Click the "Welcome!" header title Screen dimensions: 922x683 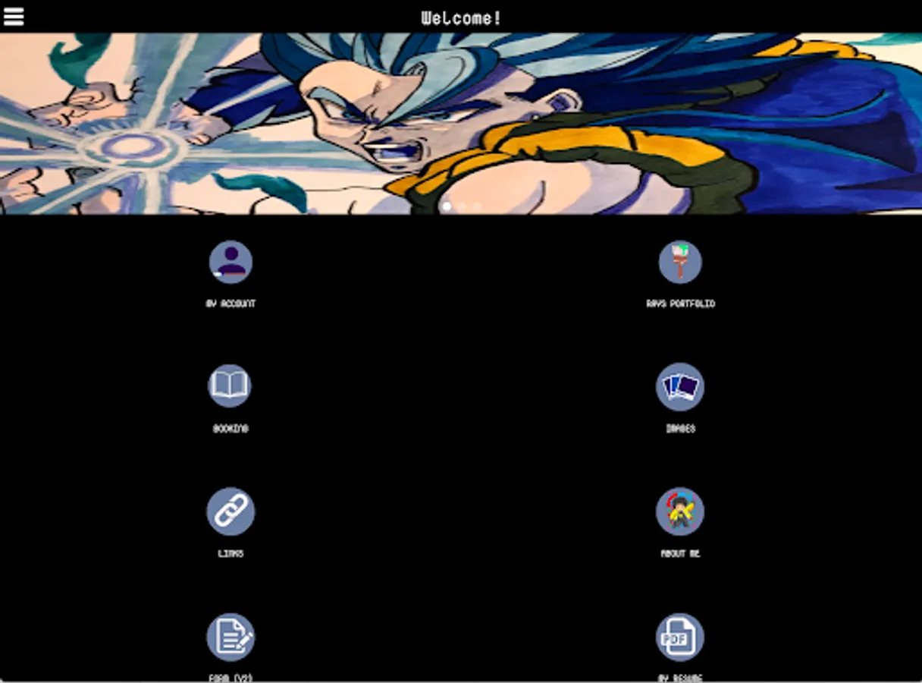click(x=461, y=17)
